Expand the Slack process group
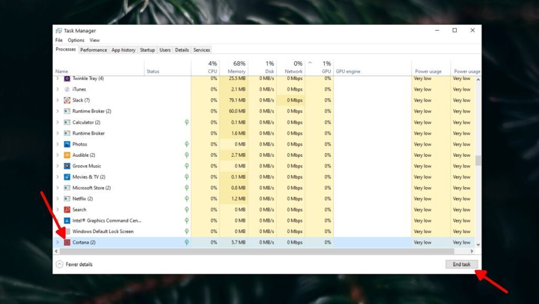The height and width of the screenshot is (304, 539). (58, 100)
